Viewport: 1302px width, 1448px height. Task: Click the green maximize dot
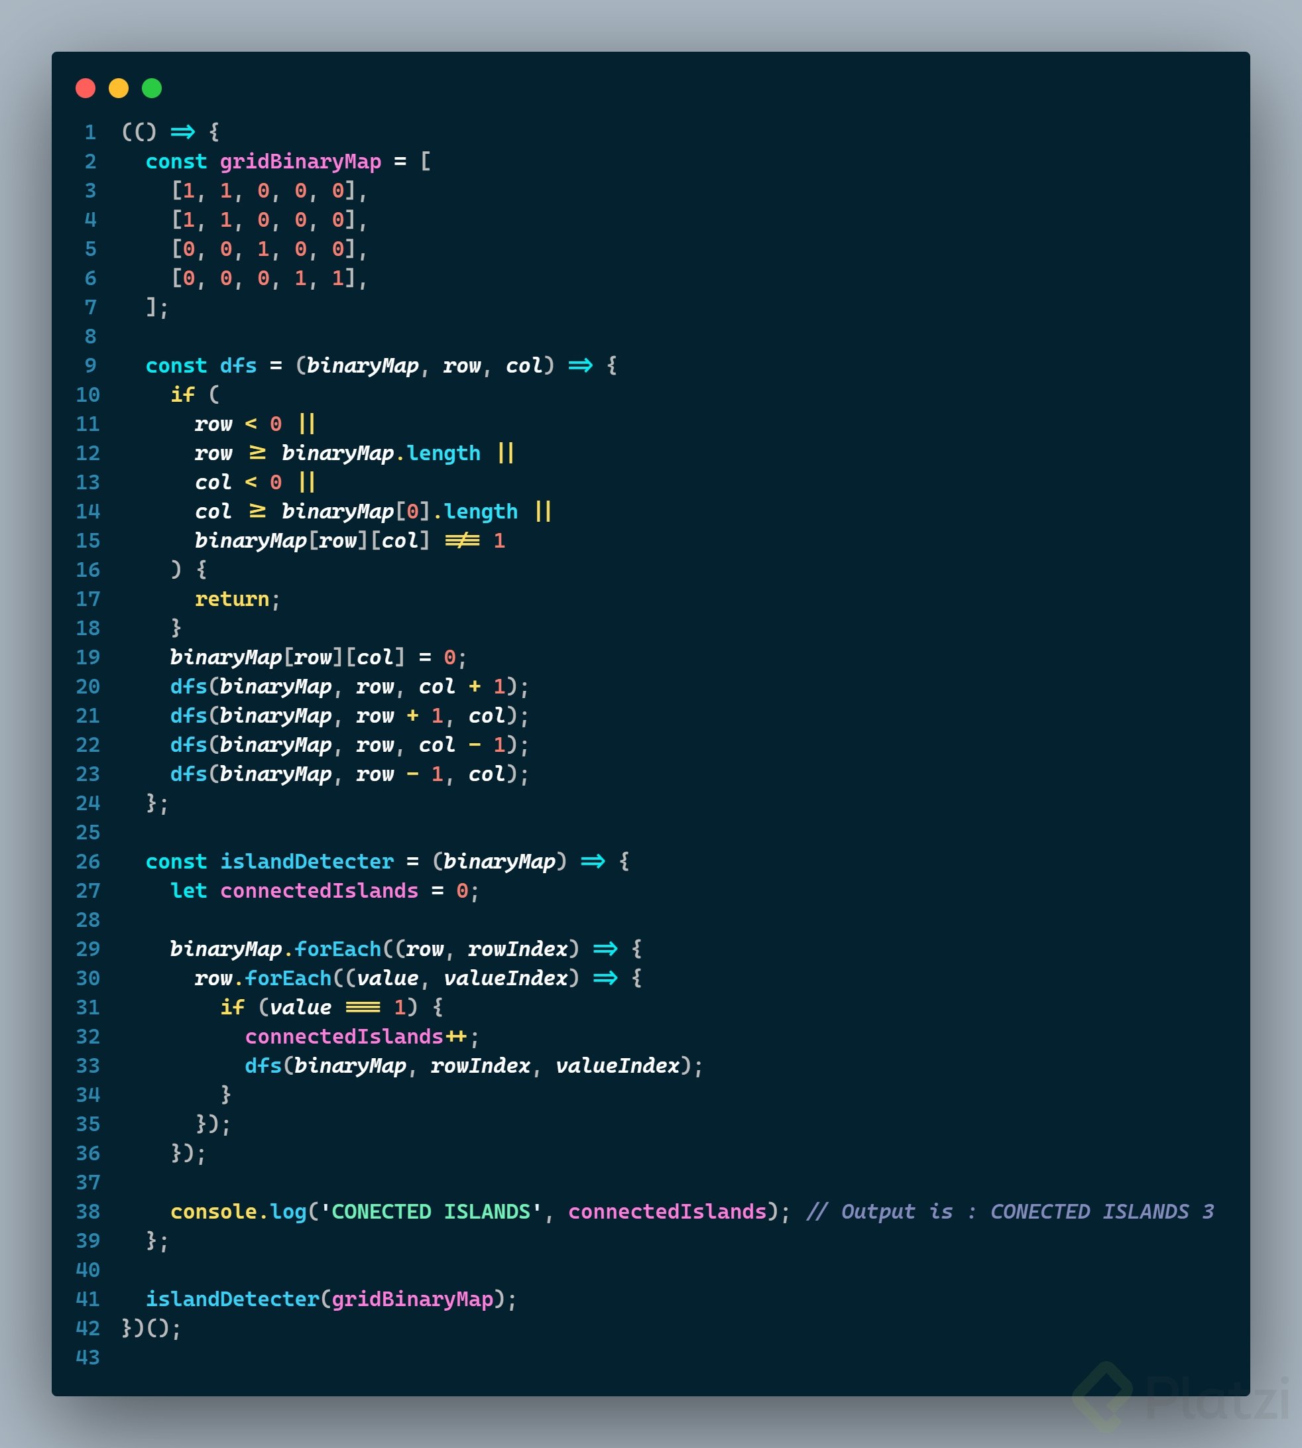[x=152, y=88]
